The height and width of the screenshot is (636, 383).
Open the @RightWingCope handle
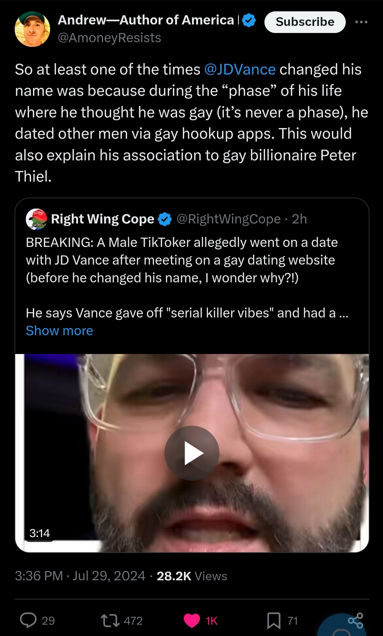pyautogui.click(x=229, y=219)
